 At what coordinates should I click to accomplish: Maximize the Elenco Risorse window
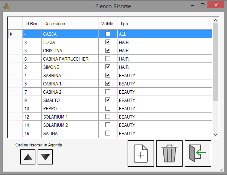[x=202, y=5]
